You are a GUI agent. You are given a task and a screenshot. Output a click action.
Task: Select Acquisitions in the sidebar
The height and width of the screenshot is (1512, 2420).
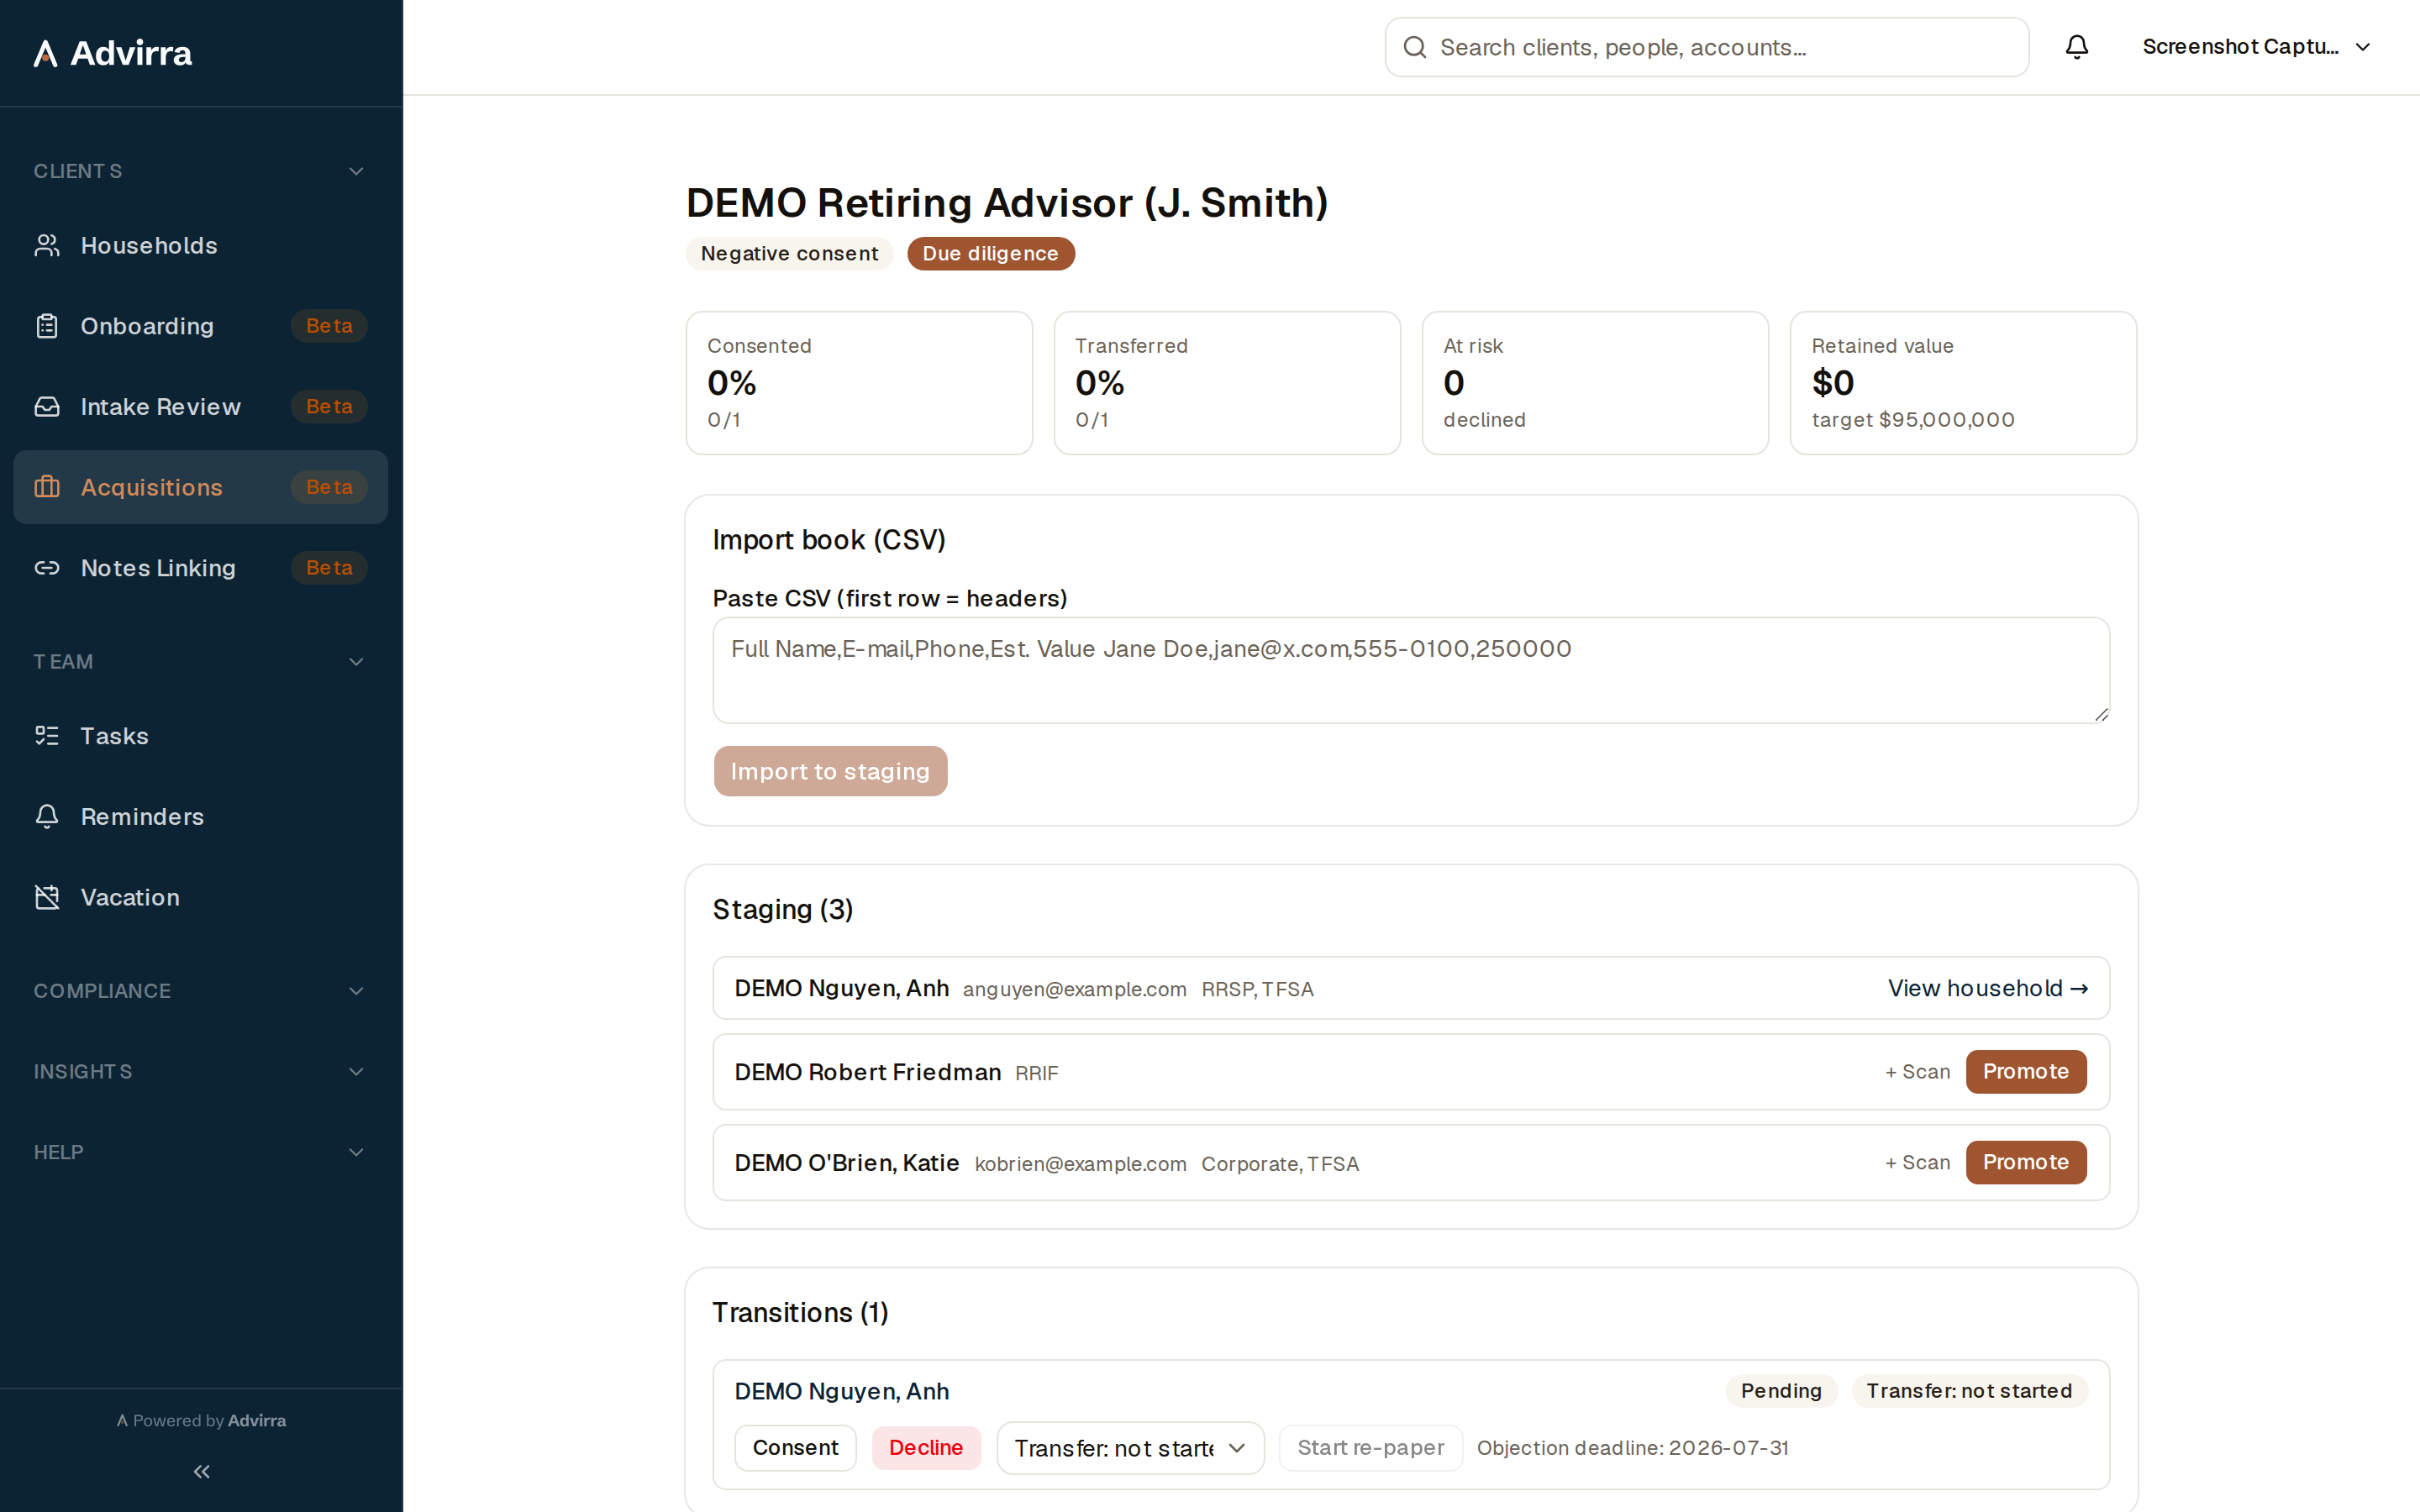(200, 487)
